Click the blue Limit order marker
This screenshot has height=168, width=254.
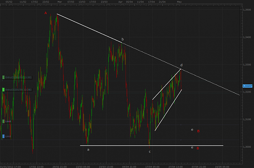point(7,136)
